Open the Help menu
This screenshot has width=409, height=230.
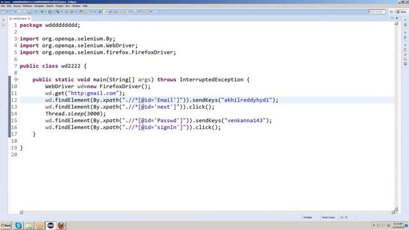(85, 6)
